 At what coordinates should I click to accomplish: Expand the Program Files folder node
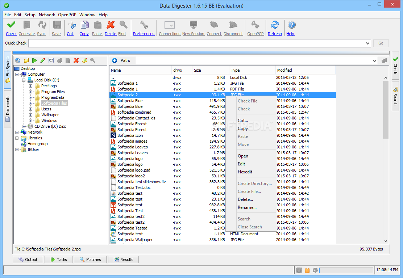coord(30,92)
